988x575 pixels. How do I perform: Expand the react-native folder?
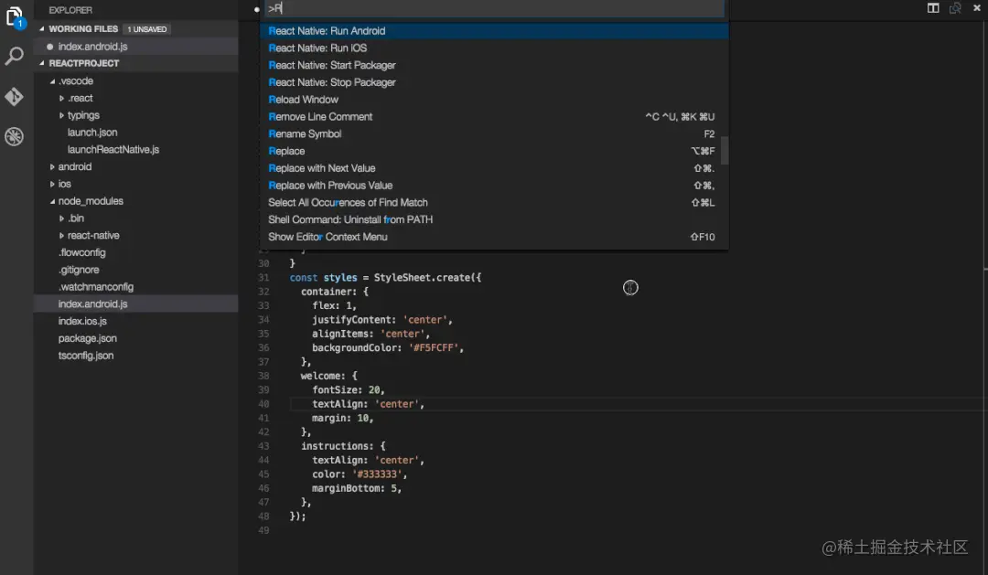point(62,236)
